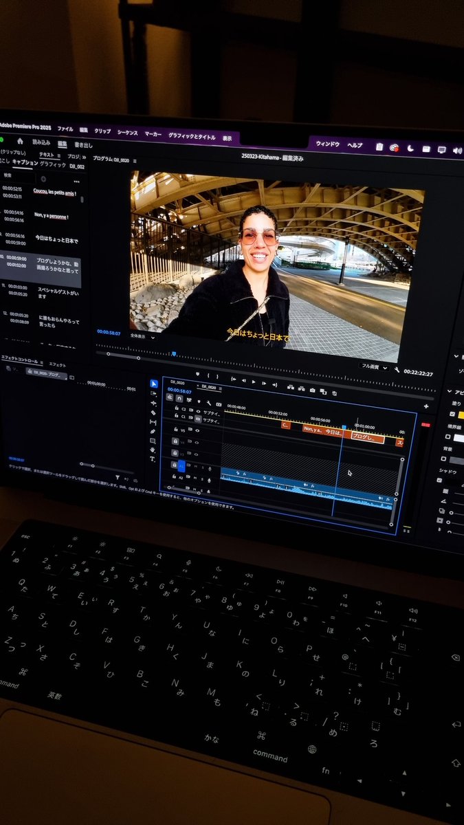Select the Rectangle tool in tools panel
This screenshot has height=825, width=464.
pos(153,441)
